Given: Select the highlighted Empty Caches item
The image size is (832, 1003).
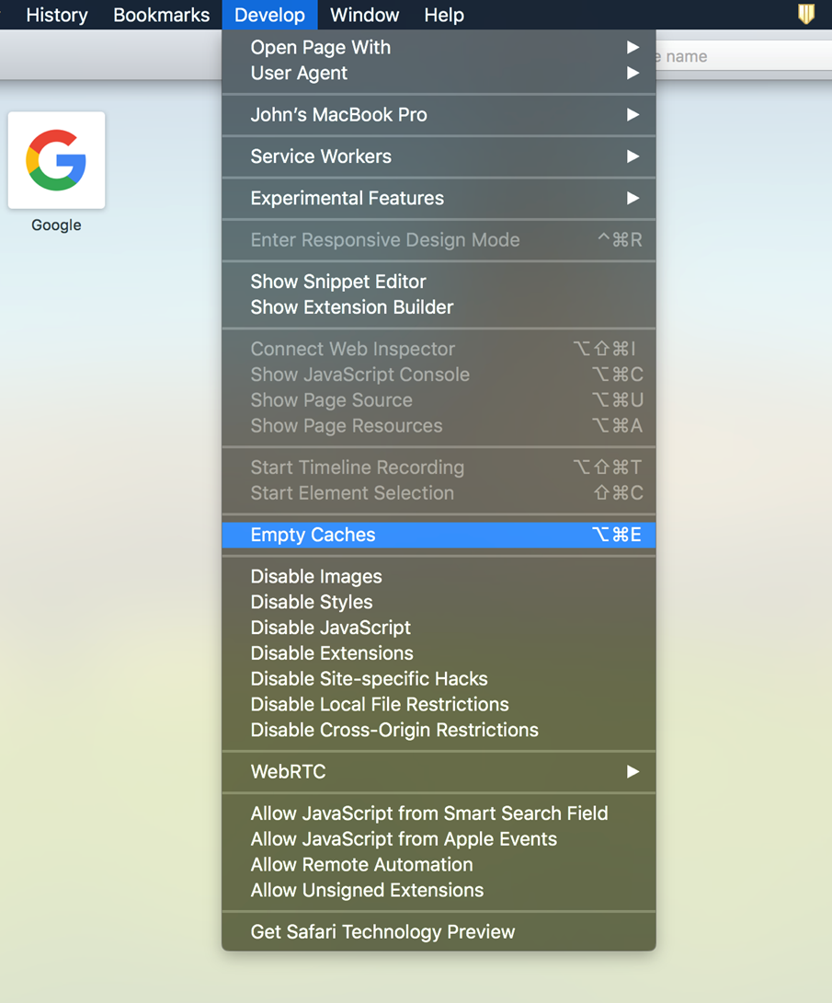Looking at the screenshot, I should [x=439, y=535].
